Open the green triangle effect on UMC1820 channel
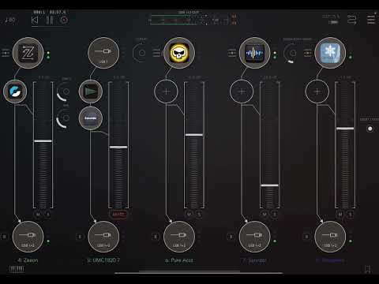Viewport: 379px width, 284px height. [x=91, y=92]
